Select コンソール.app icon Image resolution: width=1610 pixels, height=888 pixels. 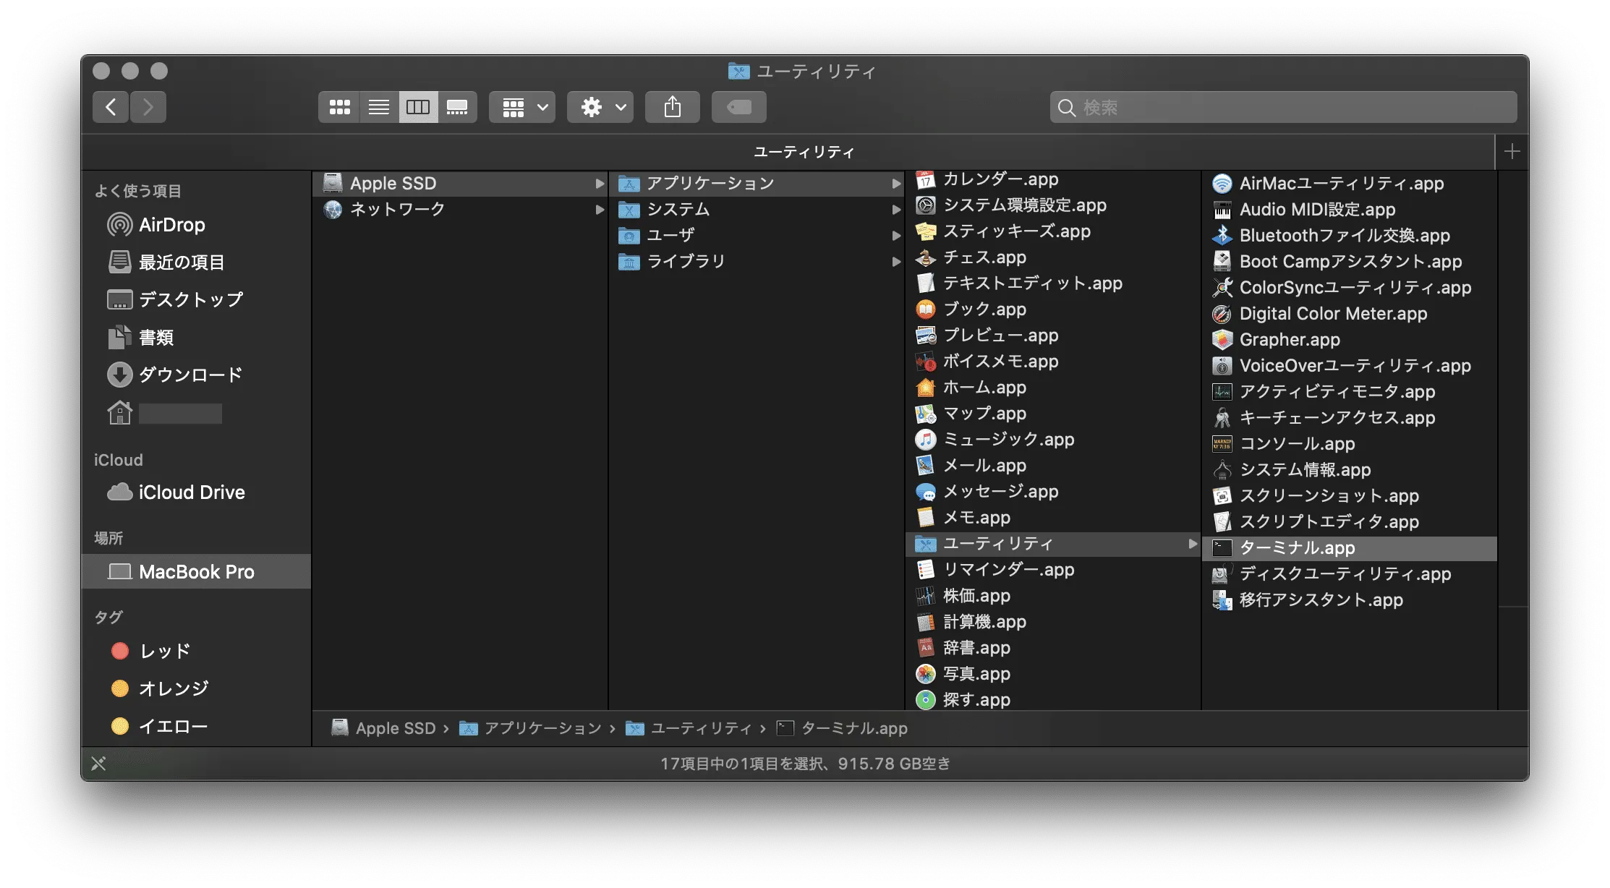click(1222, 444)
